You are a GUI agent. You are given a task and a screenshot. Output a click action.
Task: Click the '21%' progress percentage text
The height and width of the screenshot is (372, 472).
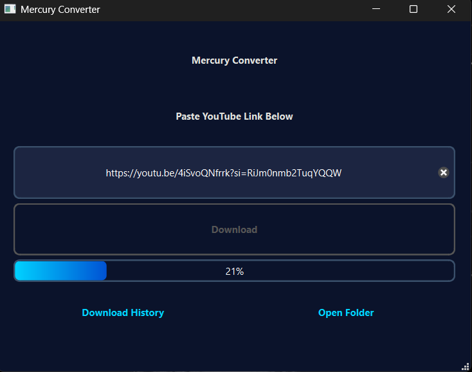tap(235, 272)
